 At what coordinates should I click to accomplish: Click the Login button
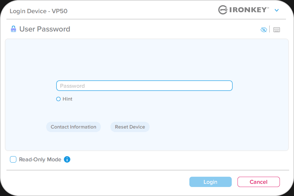pyautogui.click(x=210, y=182)
